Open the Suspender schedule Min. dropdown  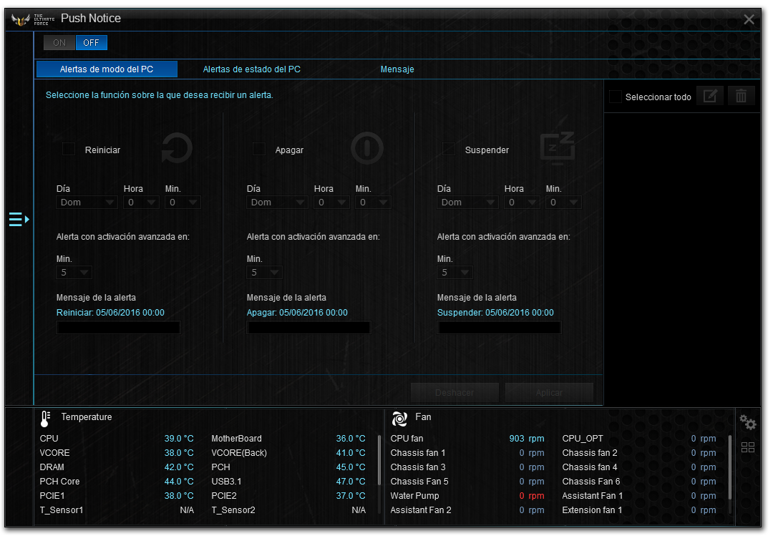coord(563,203)
